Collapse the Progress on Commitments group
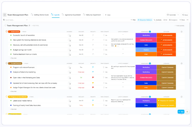192x127 pixels. click(x=7, y=97)
